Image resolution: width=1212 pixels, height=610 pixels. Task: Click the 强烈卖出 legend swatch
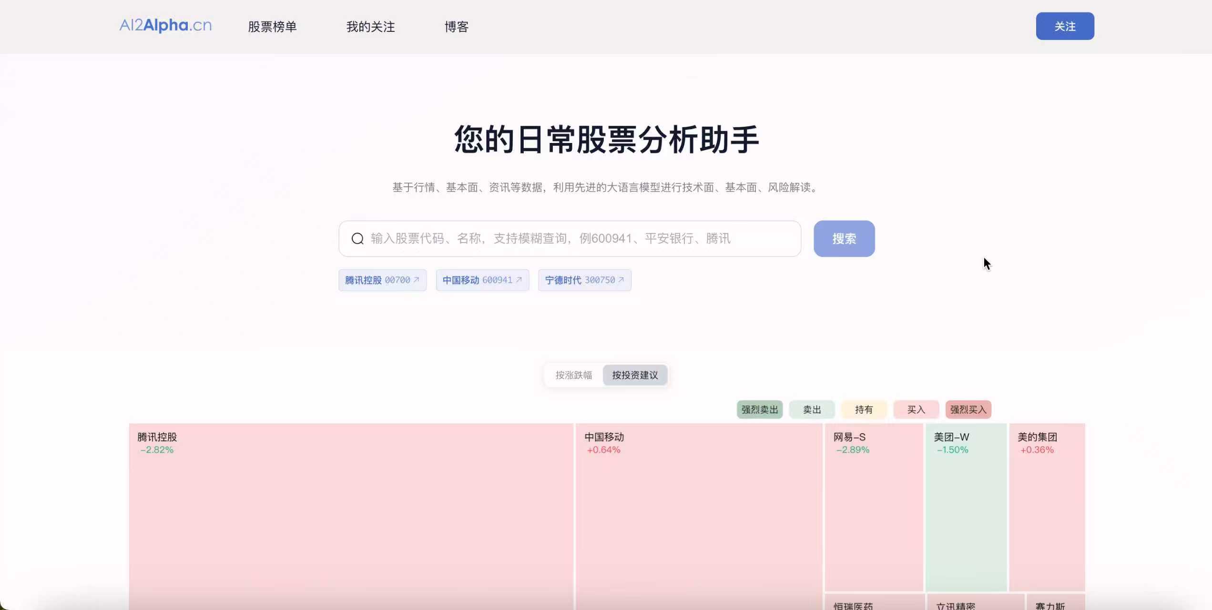coord(759,409)
